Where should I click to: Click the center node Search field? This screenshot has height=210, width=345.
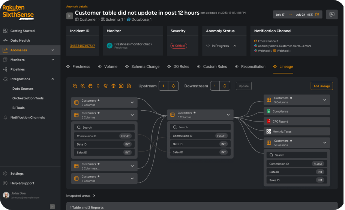click(x=200, y=127)
